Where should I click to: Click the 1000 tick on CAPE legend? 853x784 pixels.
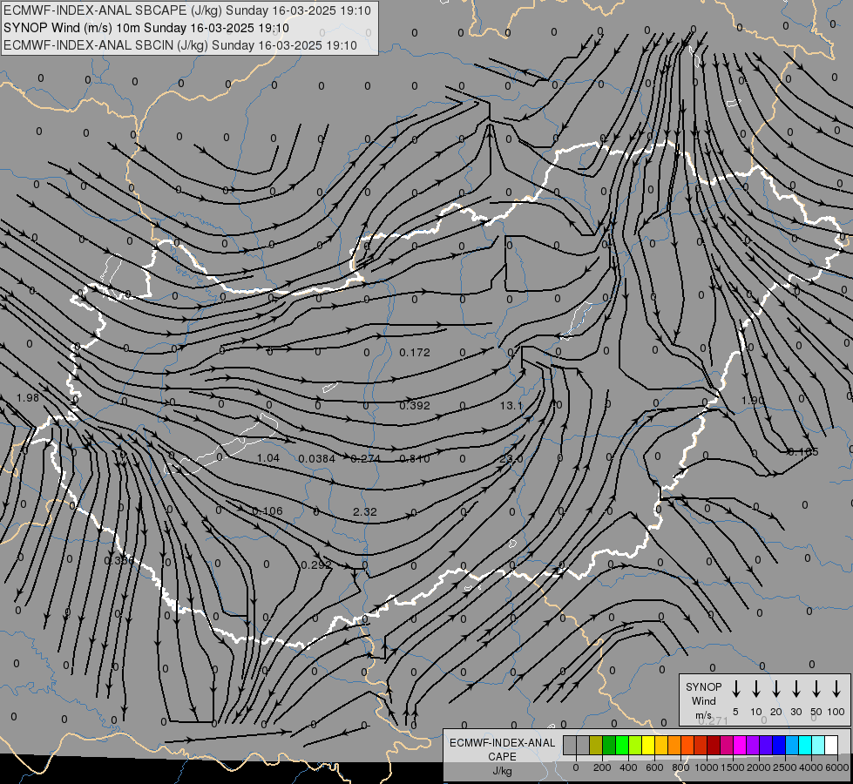(707, 767)
